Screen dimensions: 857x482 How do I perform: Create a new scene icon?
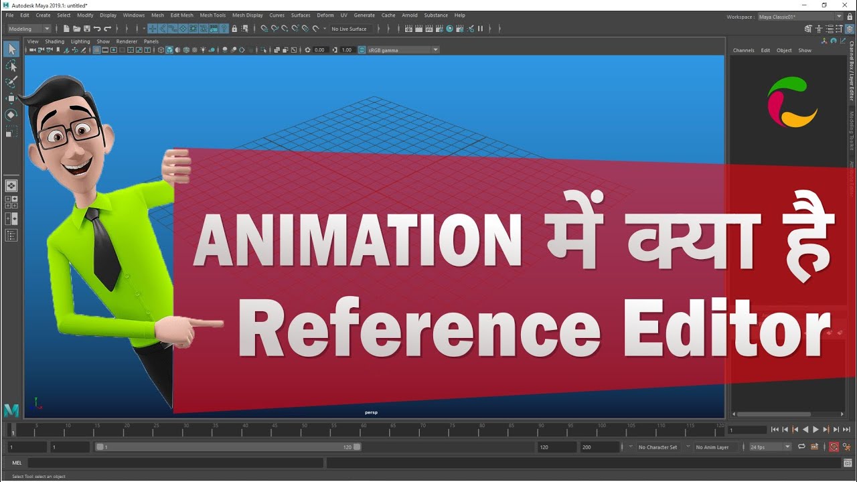coord(66,29)
